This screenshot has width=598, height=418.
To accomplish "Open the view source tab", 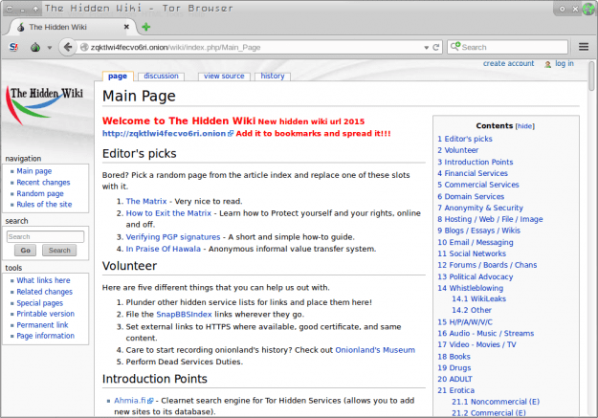I will pos(224,76).
